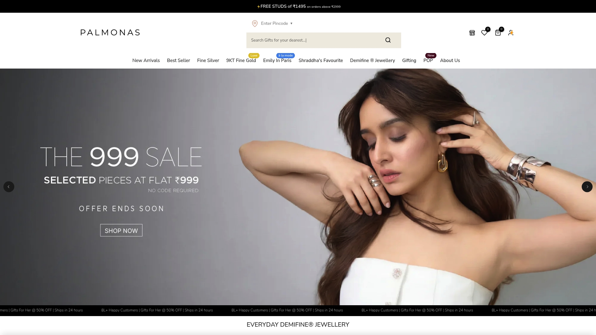
Task: Click the location pin icon
Action: click(255, 24)
